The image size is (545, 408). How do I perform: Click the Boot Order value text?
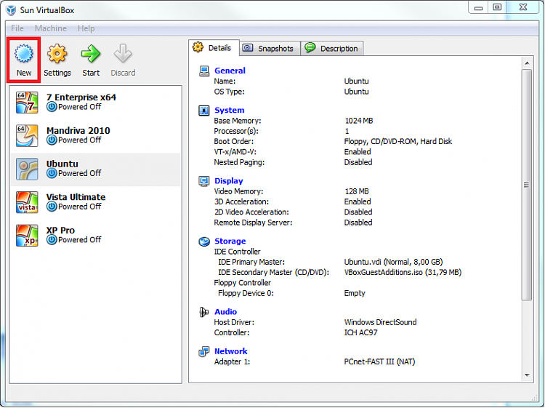(398, 141)
